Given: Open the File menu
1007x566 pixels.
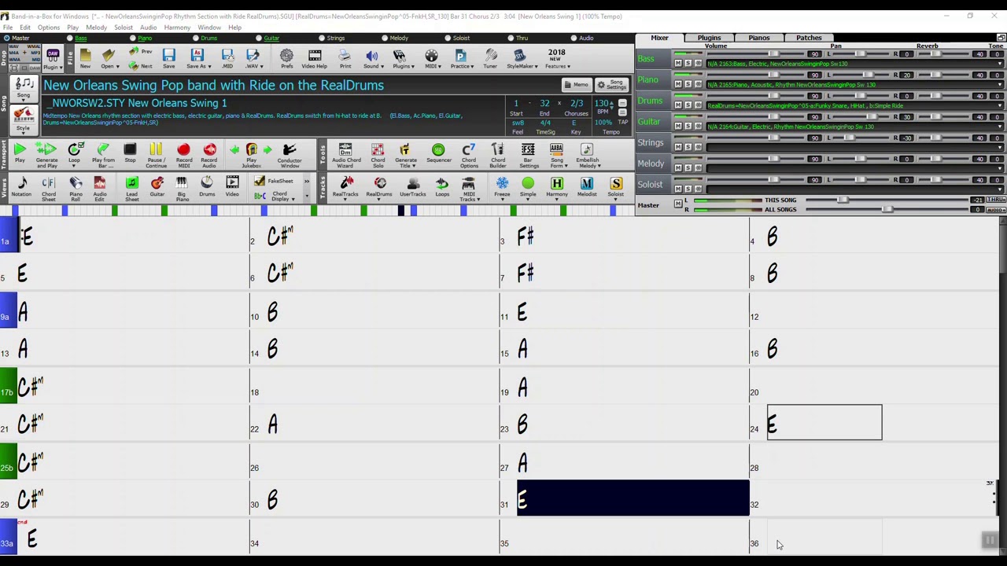Looking at the screenshot, I should click(x=7, y=28).
